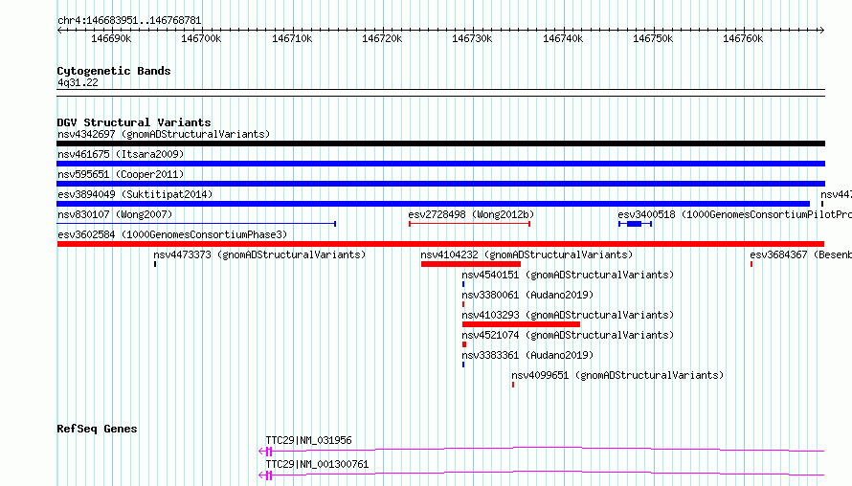Click the Cytogenetic Bands track heading
The image size is (852, 486).
(x=114, y=71)
